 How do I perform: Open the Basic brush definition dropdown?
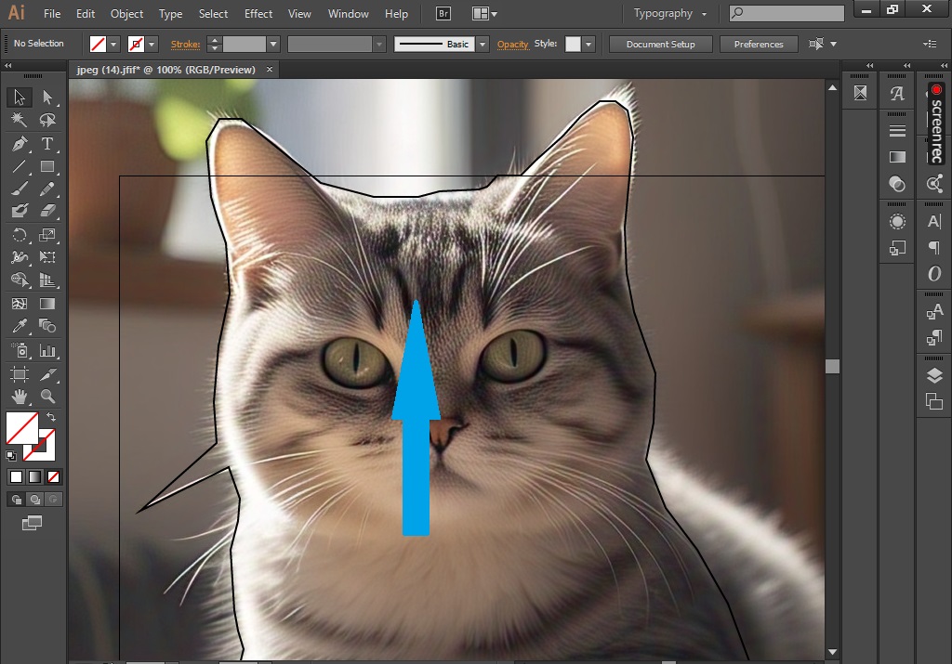(x=483, y=45)
